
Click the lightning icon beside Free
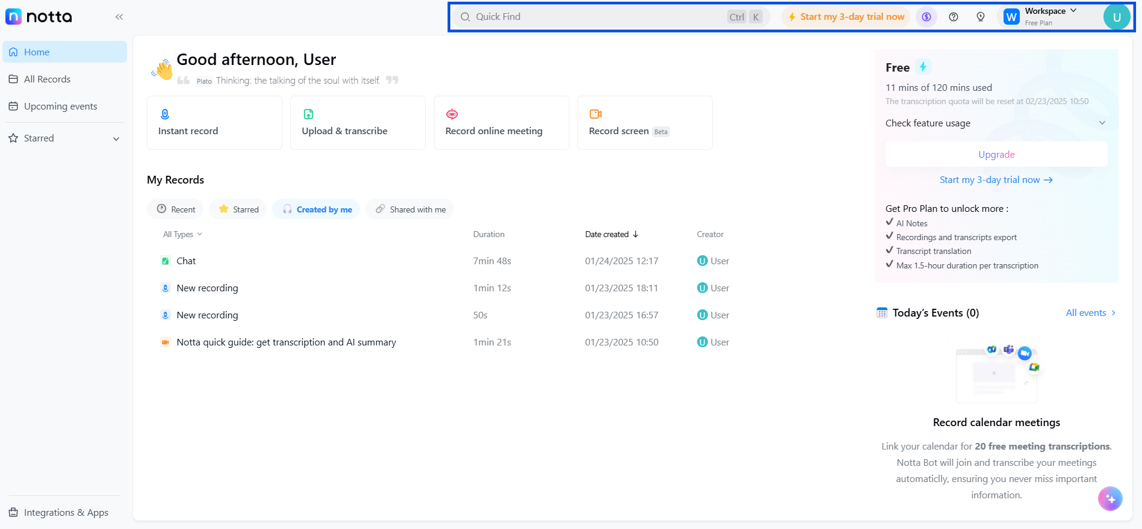point(923,67)
